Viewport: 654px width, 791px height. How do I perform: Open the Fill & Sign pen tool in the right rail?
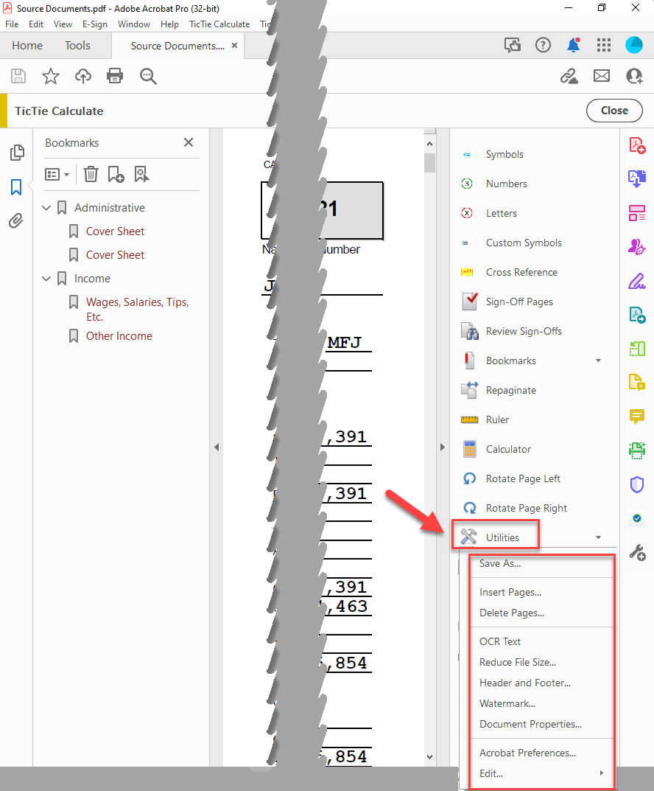pyautogui.click(x=637, y=281)
